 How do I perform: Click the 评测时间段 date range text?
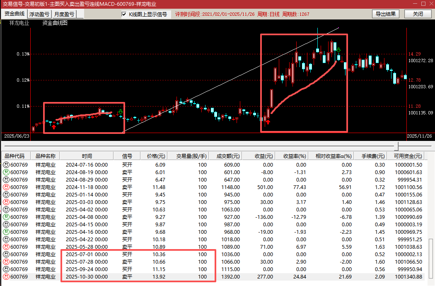tap(215, 14)
